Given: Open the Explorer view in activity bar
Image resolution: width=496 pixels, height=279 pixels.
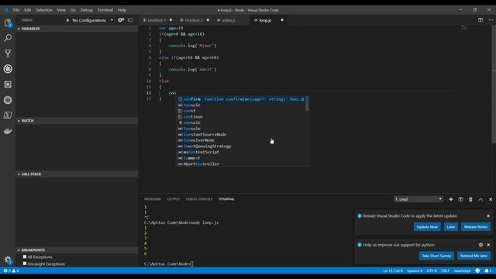Looking at the screenshot, I should 8,22.
